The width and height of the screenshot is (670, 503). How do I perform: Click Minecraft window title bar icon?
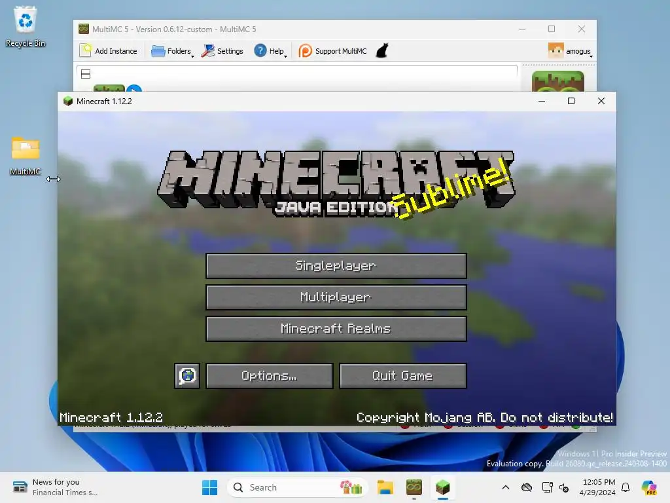[x=68, y=102]
